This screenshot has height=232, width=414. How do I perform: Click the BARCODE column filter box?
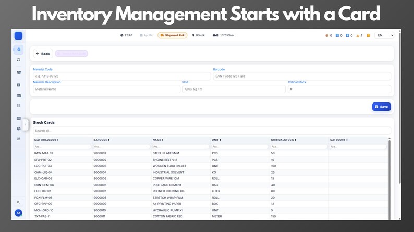pos(121,146)
